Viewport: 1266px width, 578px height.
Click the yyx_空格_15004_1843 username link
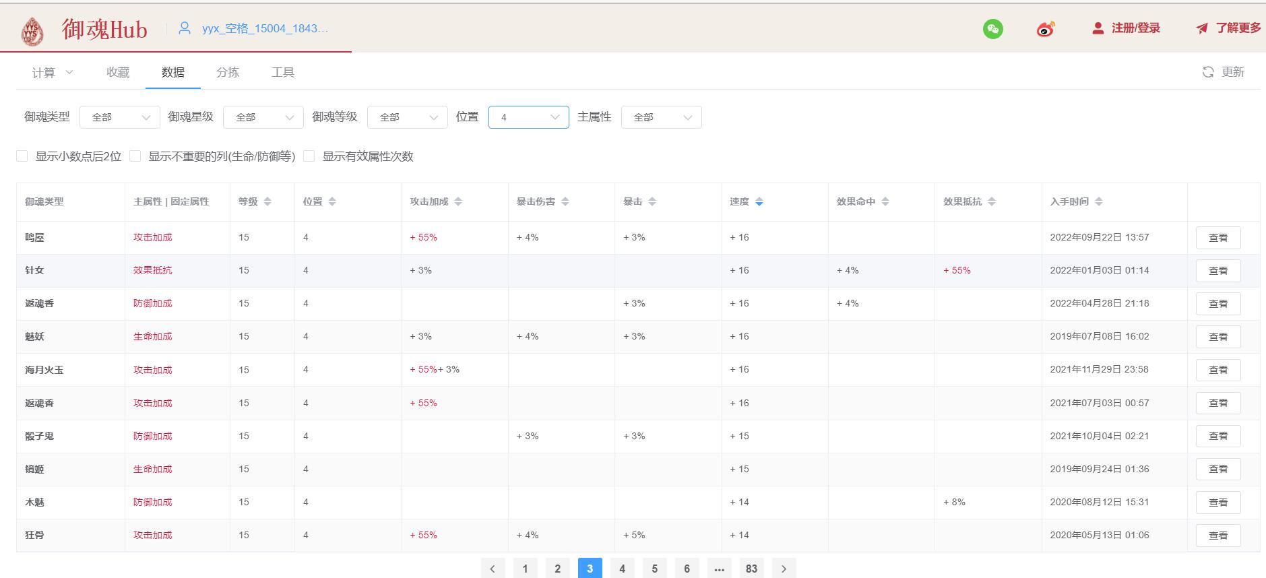[x=265, y=28]
